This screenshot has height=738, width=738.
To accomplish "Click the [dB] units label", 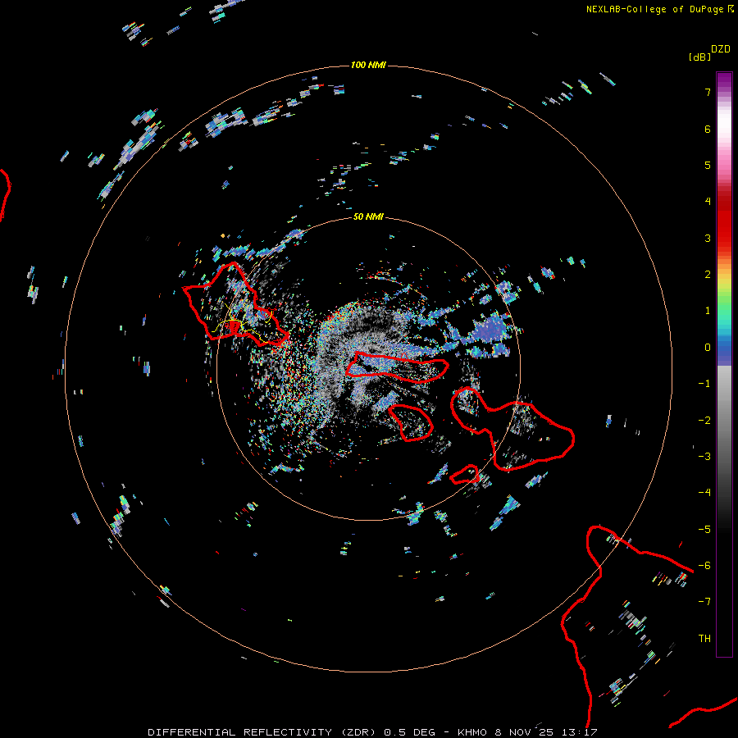I will pos(699,57).
